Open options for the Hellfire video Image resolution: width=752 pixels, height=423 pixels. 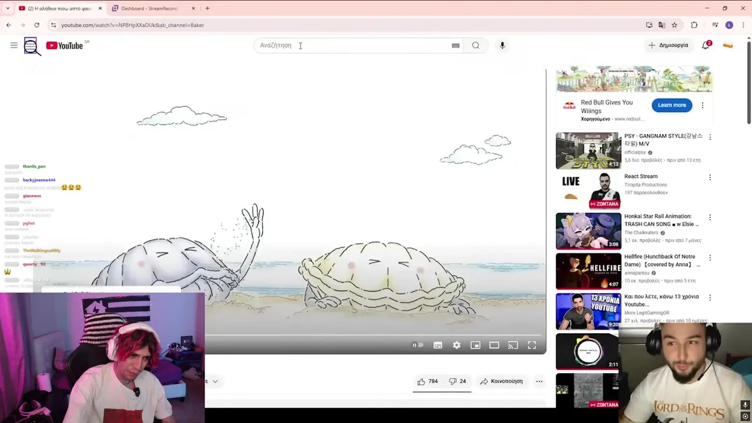[x=710, y=258]
